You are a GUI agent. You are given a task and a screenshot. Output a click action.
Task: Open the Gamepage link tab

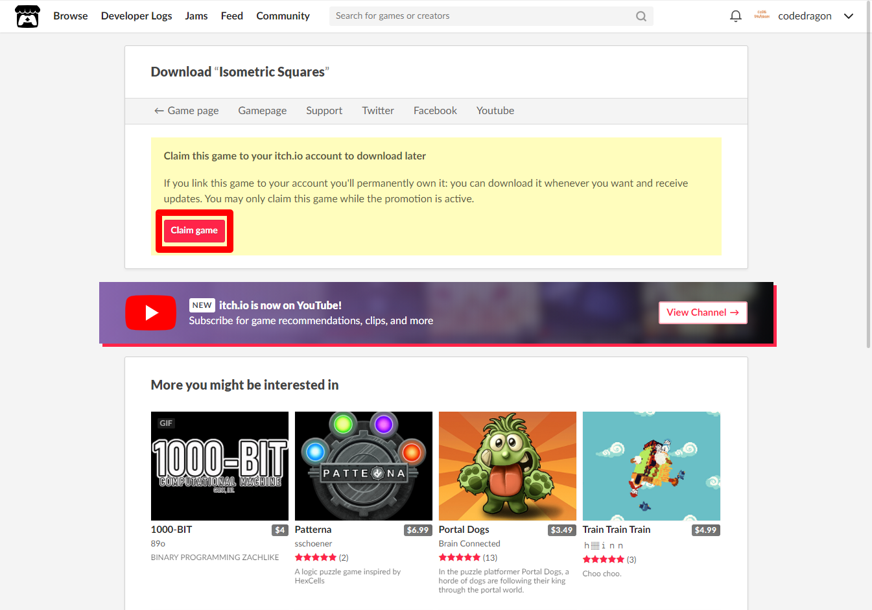tap(262, 111)
